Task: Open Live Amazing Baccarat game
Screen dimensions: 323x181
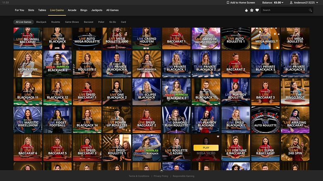Action: (x=295, y=120)
